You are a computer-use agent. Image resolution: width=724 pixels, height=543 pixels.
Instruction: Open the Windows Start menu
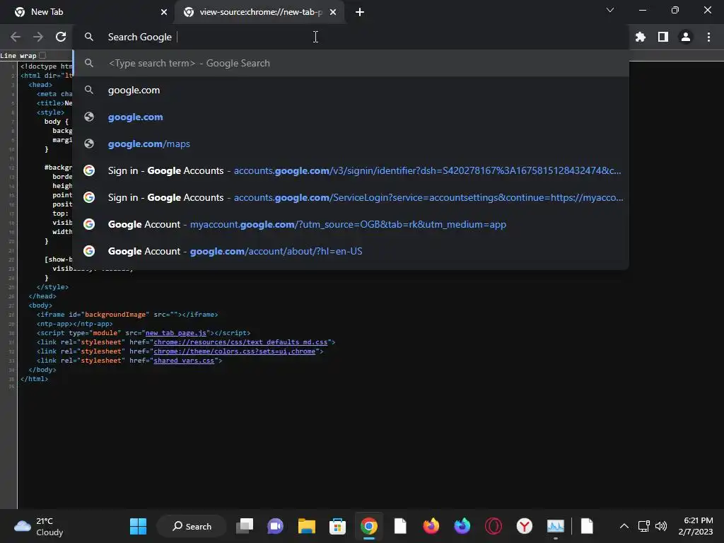pos(138,526)
